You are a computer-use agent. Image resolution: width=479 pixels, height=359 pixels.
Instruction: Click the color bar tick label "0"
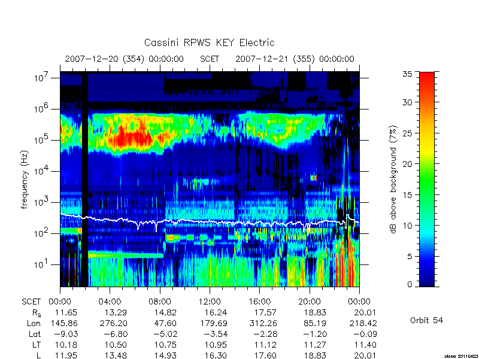[x=410, y=285]
